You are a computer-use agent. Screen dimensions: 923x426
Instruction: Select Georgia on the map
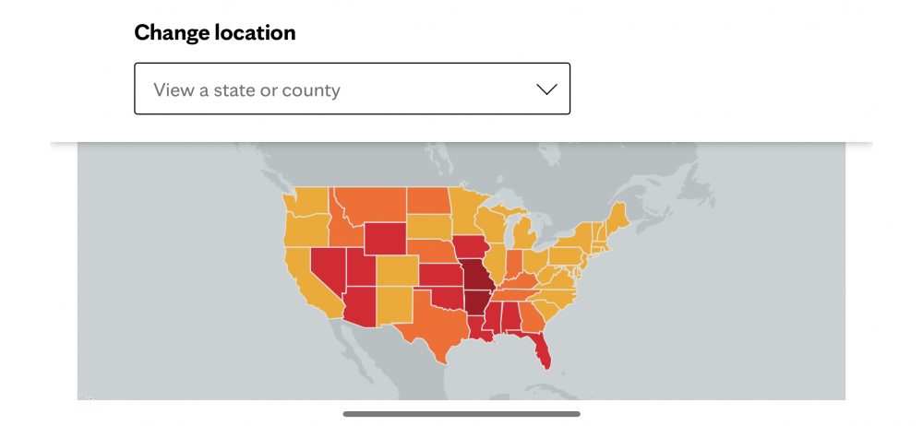coord(532,316)
